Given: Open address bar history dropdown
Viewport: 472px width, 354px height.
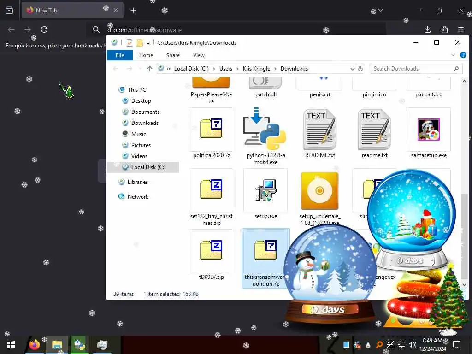Looking at the screenshot, I should pos(352,69).
